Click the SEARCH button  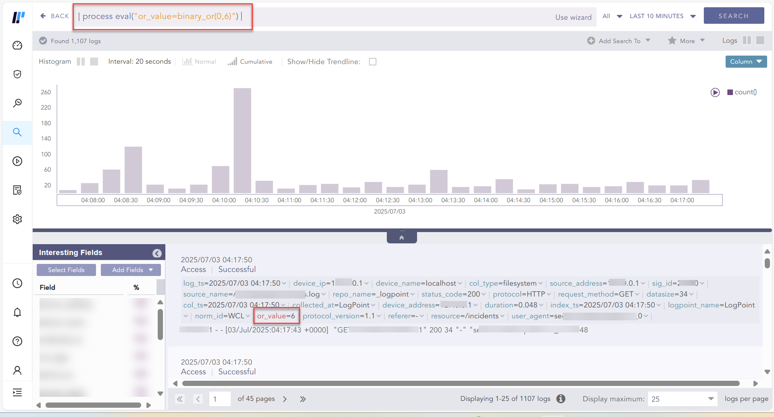point(733,16)
